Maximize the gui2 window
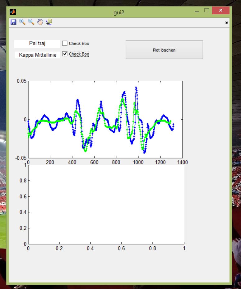 point(206,10)
